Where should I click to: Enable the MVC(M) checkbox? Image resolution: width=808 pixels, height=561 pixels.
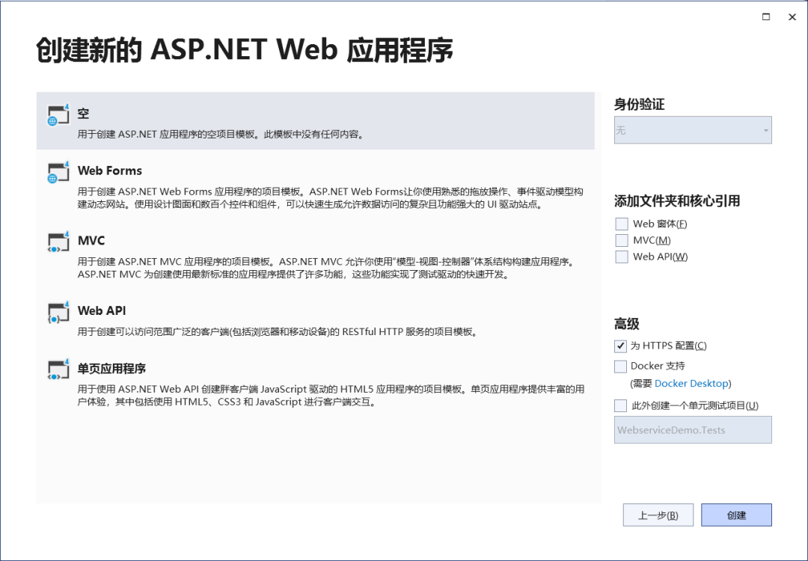click(x=622, y=240)
